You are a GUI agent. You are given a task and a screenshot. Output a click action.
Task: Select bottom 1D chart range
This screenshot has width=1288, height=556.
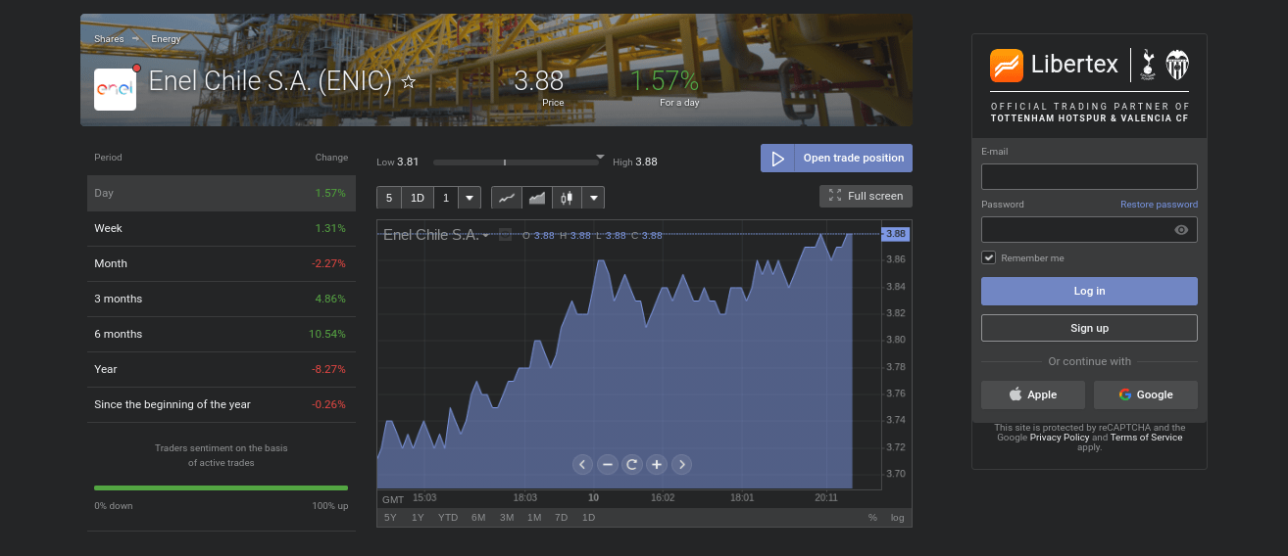(x=588, y=517)
